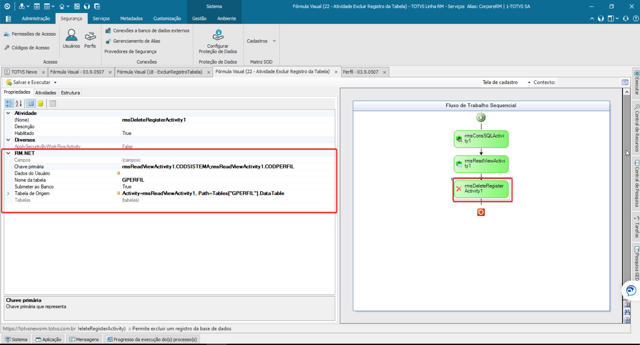Viewport: 640px width, 345px height.
Task: Open the Fórmula Visual - 03.9.0507 tab
Action: pyautogui.click(x=77, y=72)
